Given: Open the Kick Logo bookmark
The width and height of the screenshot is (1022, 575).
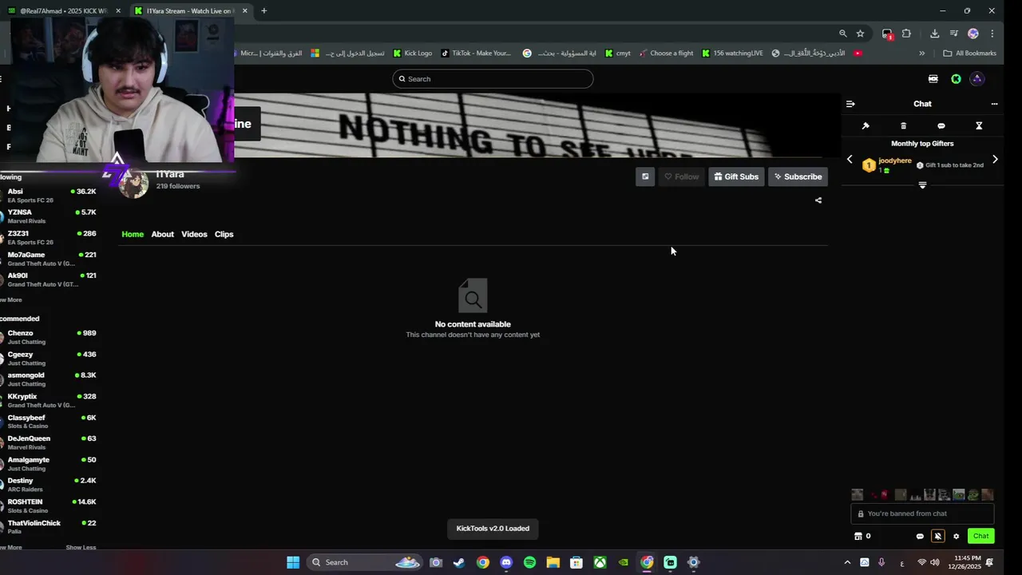Looking at the screenshot, I should pyautogui.click(x=413, y=54).
